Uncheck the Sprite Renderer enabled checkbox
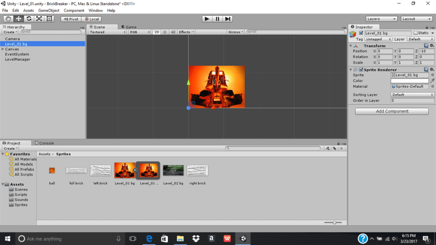 pos(361,70)
